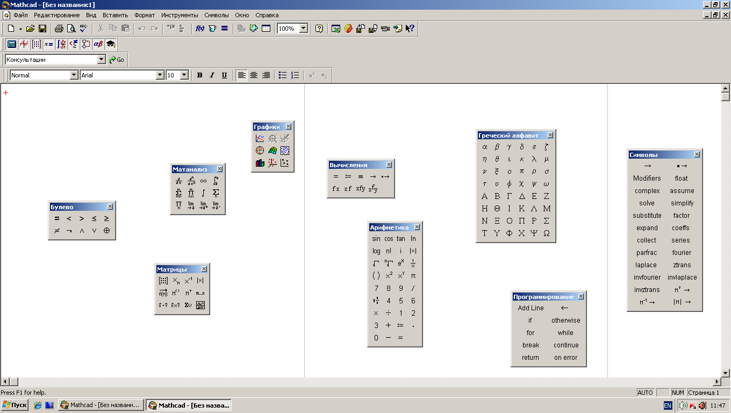Open the Пуск start menu

point(15,405)
